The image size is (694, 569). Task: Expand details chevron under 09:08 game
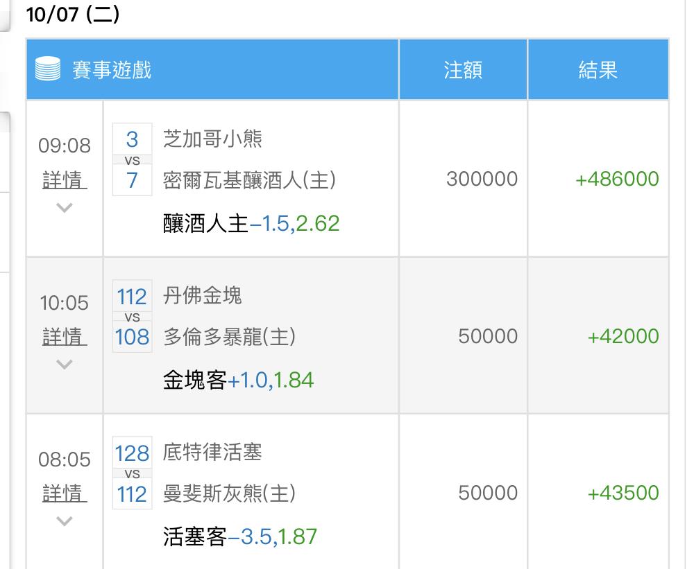65,207
